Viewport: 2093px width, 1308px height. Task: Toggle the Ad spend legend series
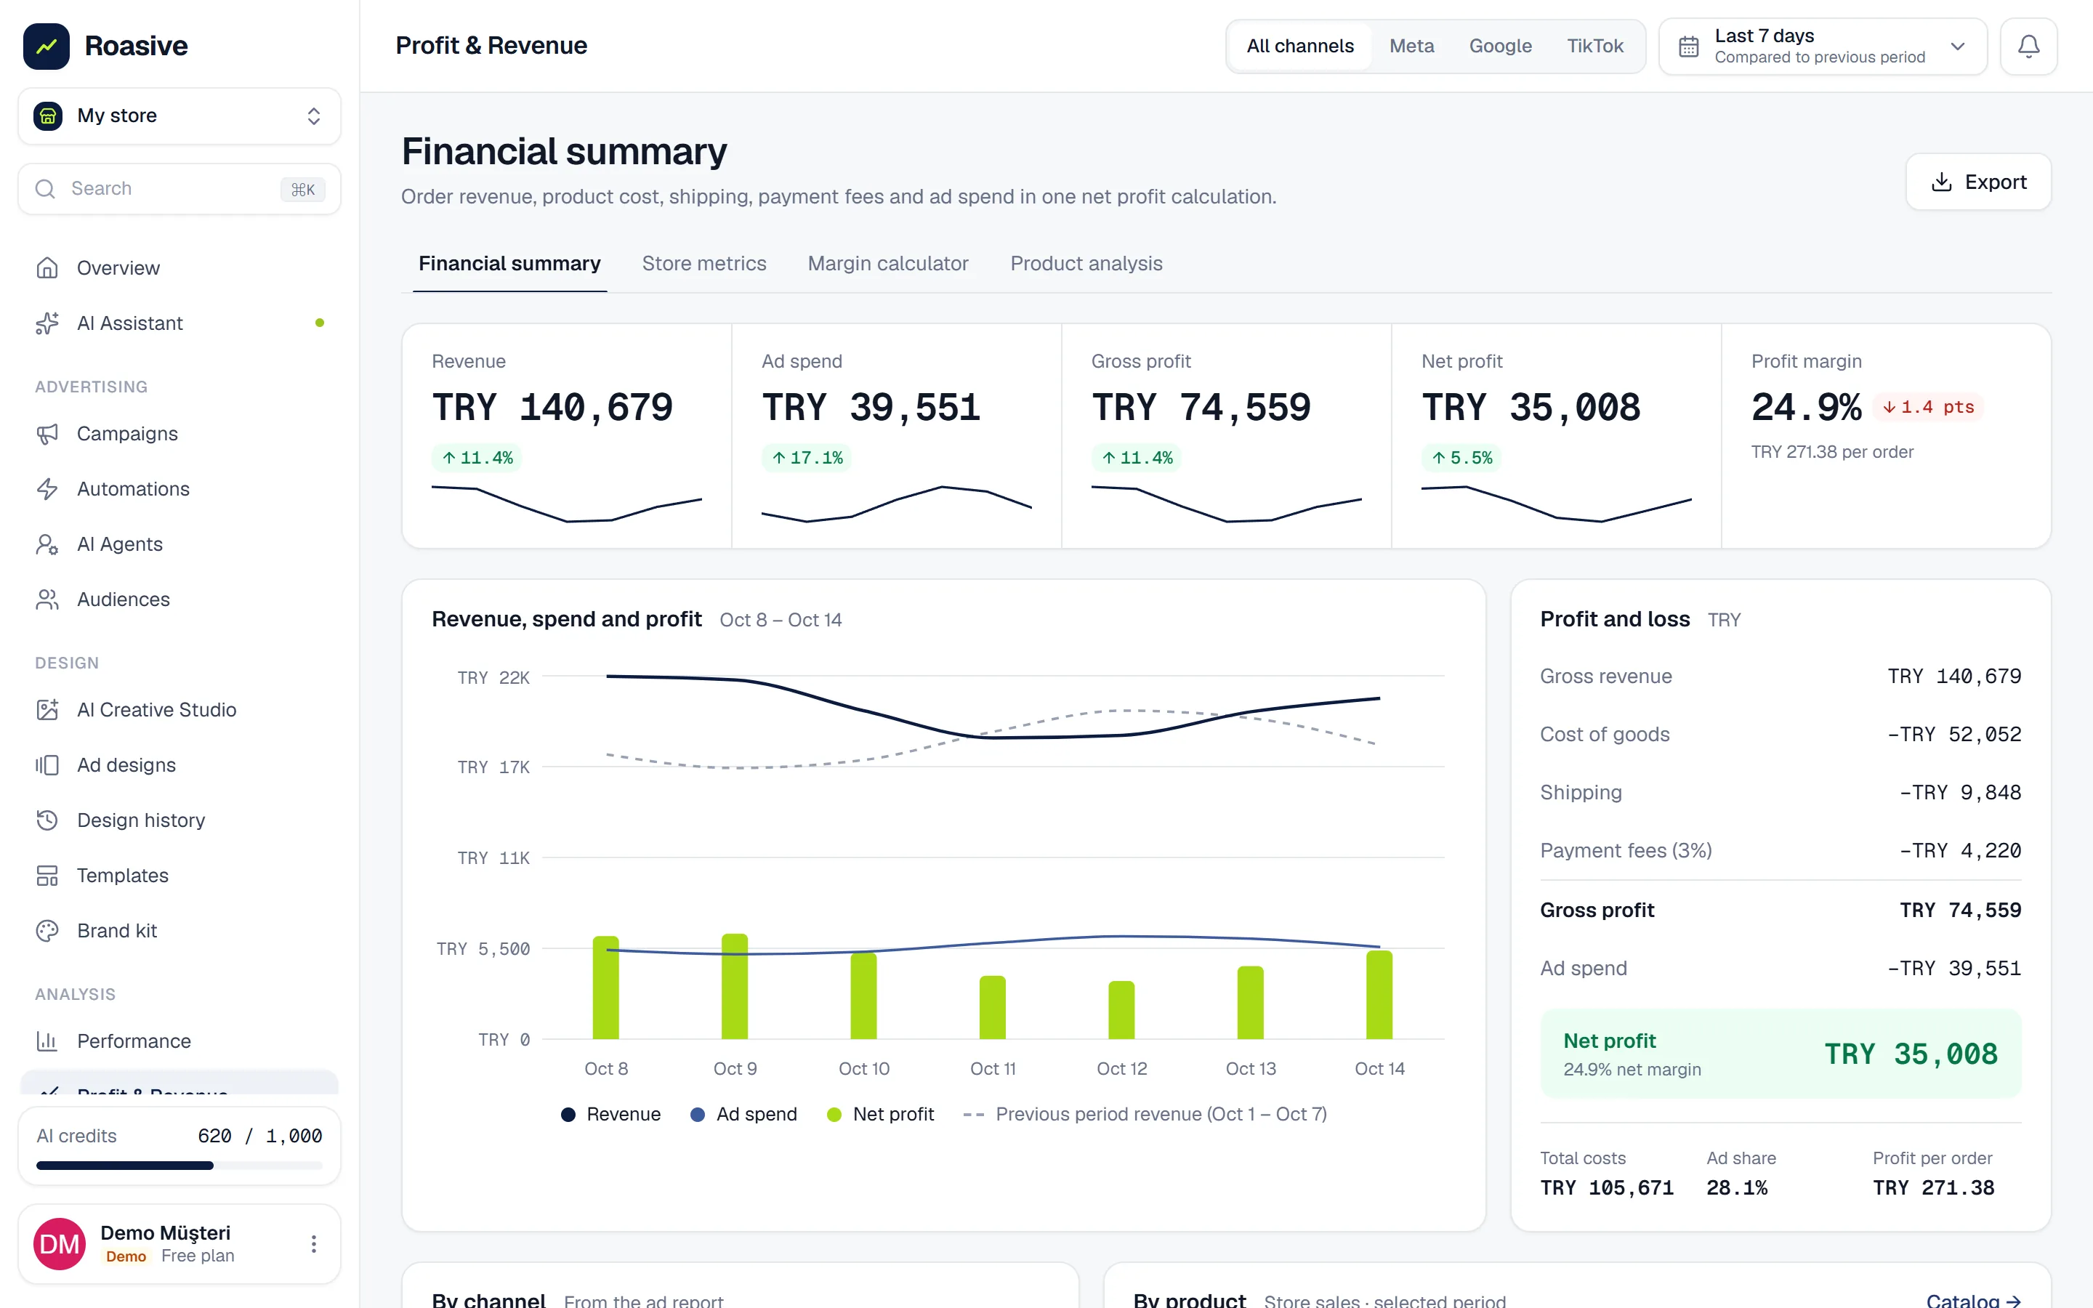point(743,1114)
